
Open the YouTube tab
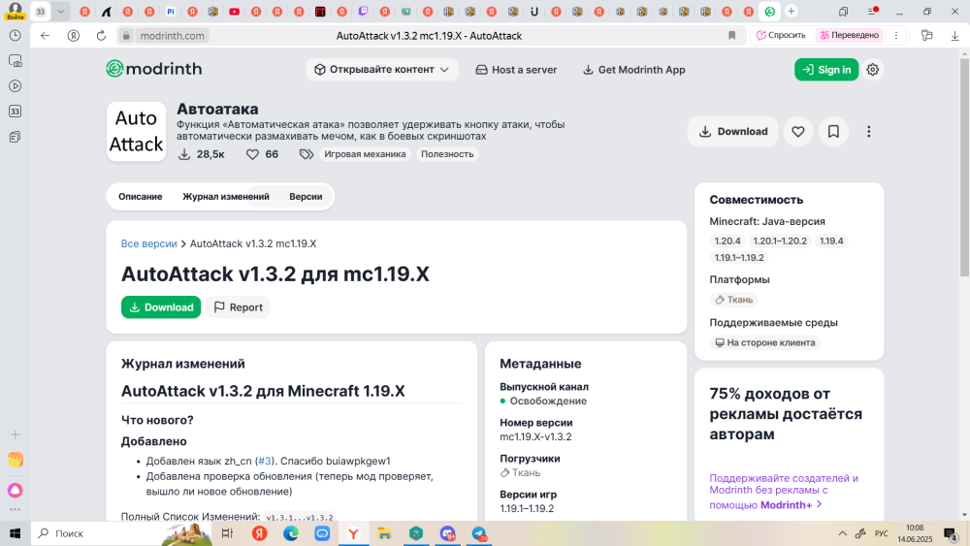click(235, 11)
